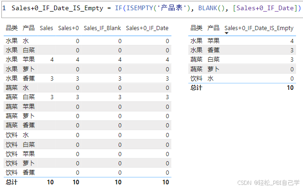Select 白菜 product cell in left table's 饮料 row
This screenshot has height=189, width=303.
[29, 145]
